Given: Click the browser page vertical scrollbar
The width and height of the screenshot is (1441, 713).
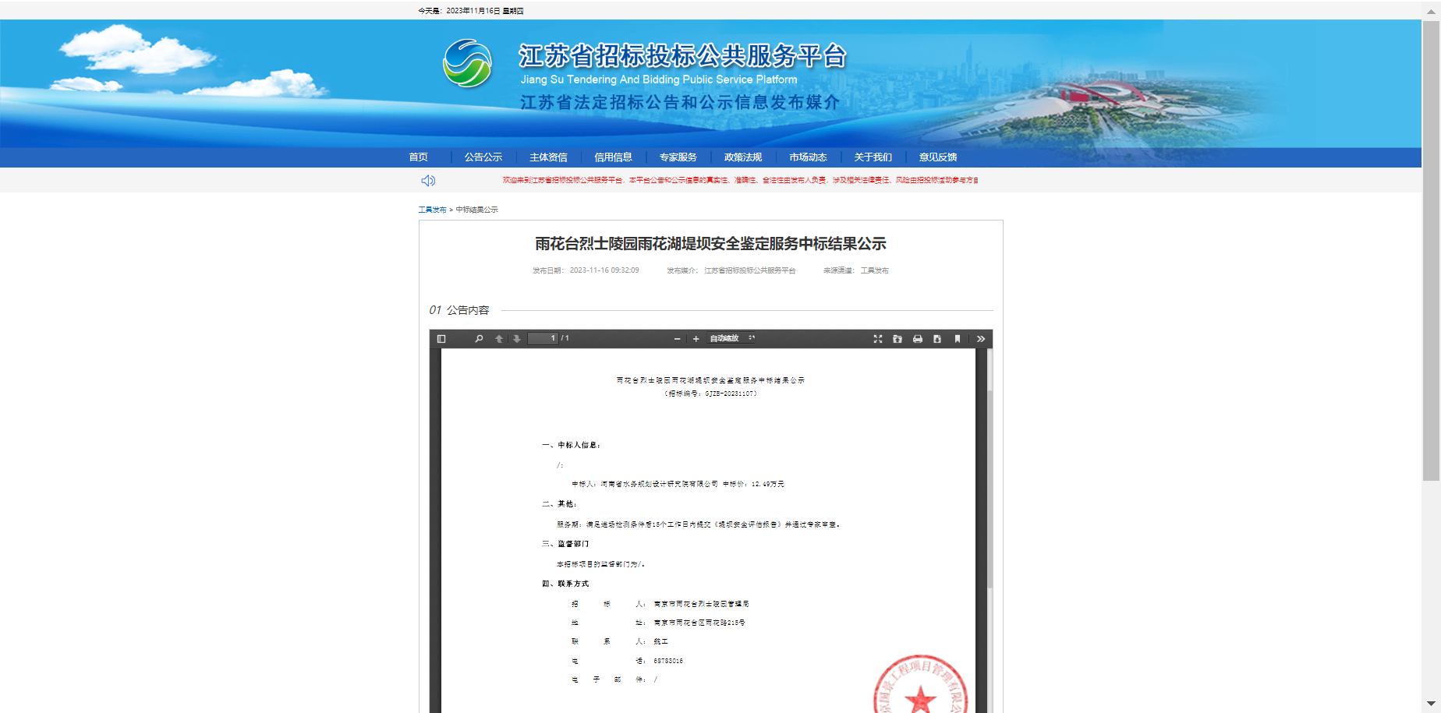Looking at the screenshot, I should [1431, 249].
